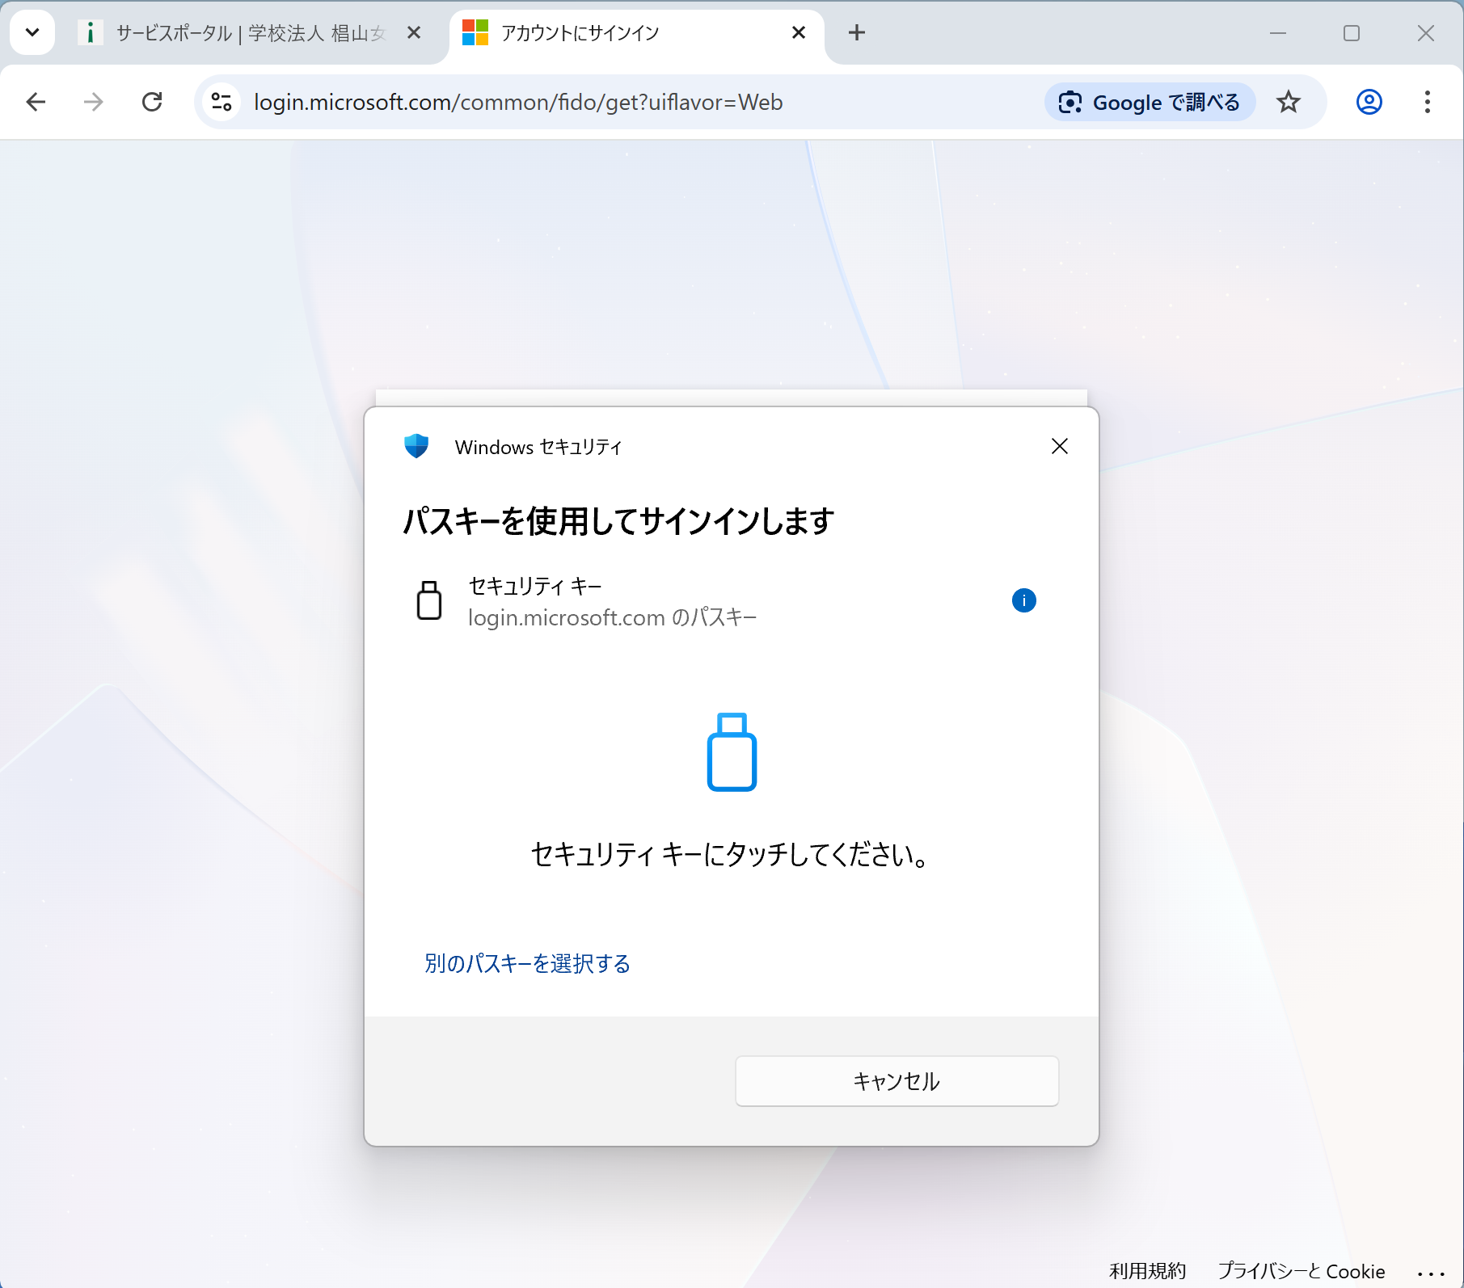1464x1288 pixels.
Task: Open the Chrome profile icon
Action: point(1369,102)
